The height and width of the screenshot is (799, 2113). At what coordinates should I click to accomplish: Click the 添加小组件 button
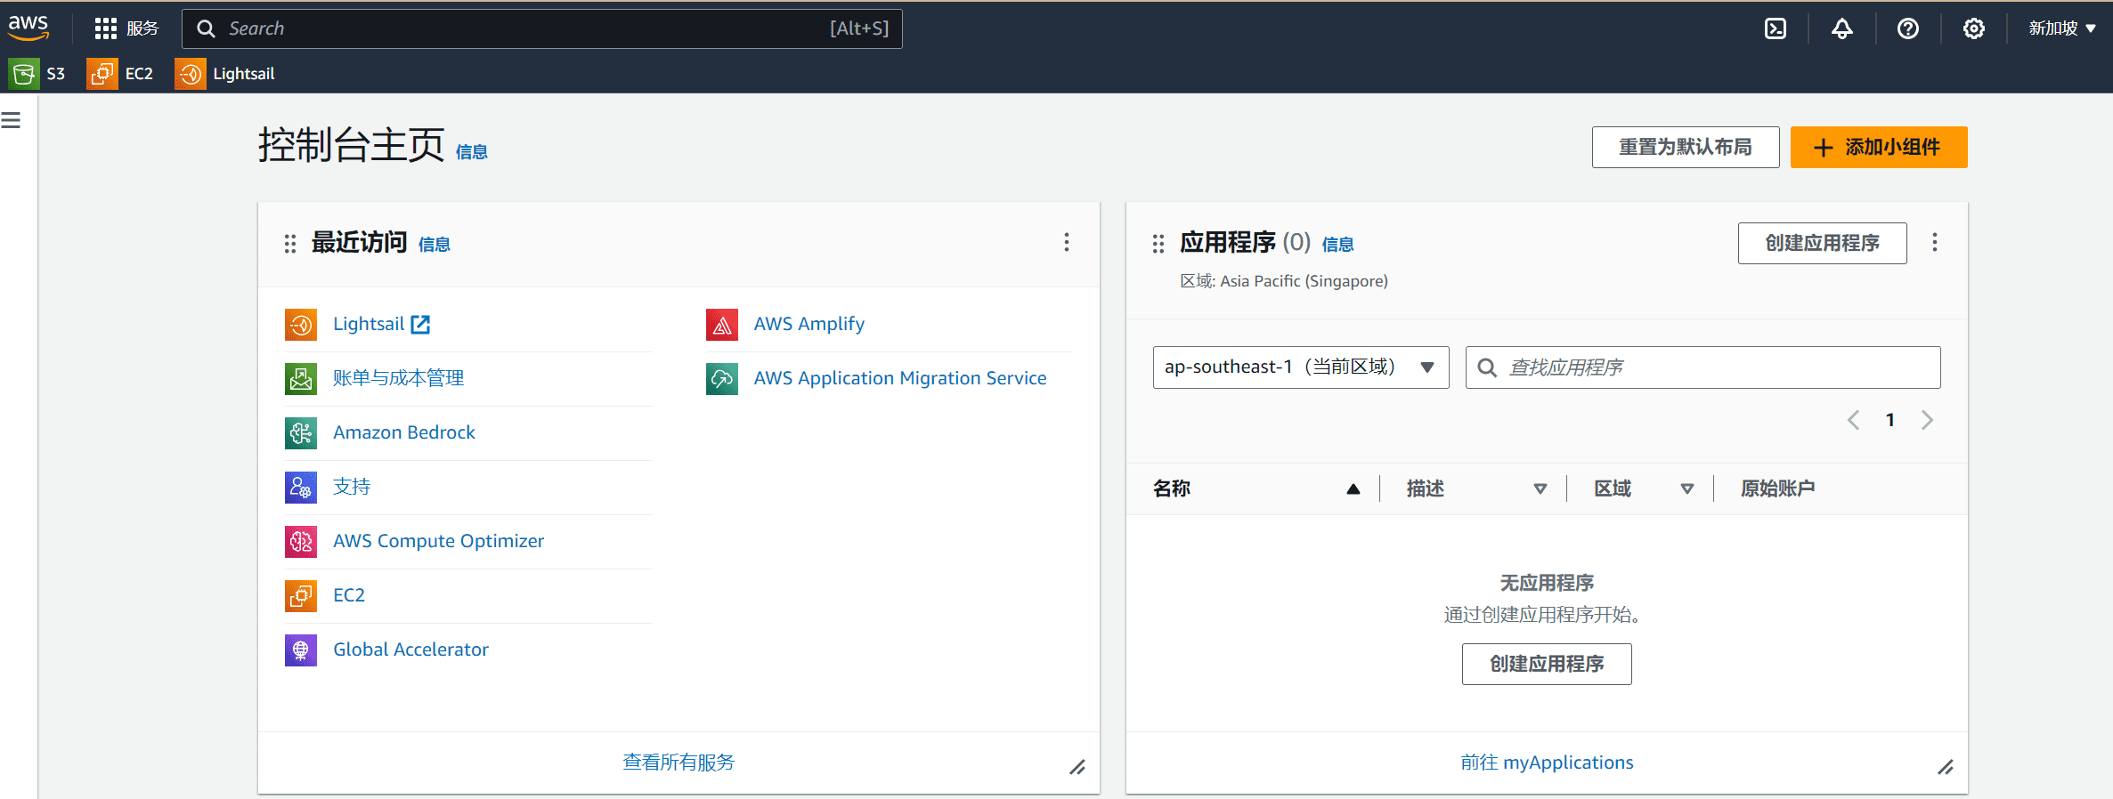point(1878,147)
